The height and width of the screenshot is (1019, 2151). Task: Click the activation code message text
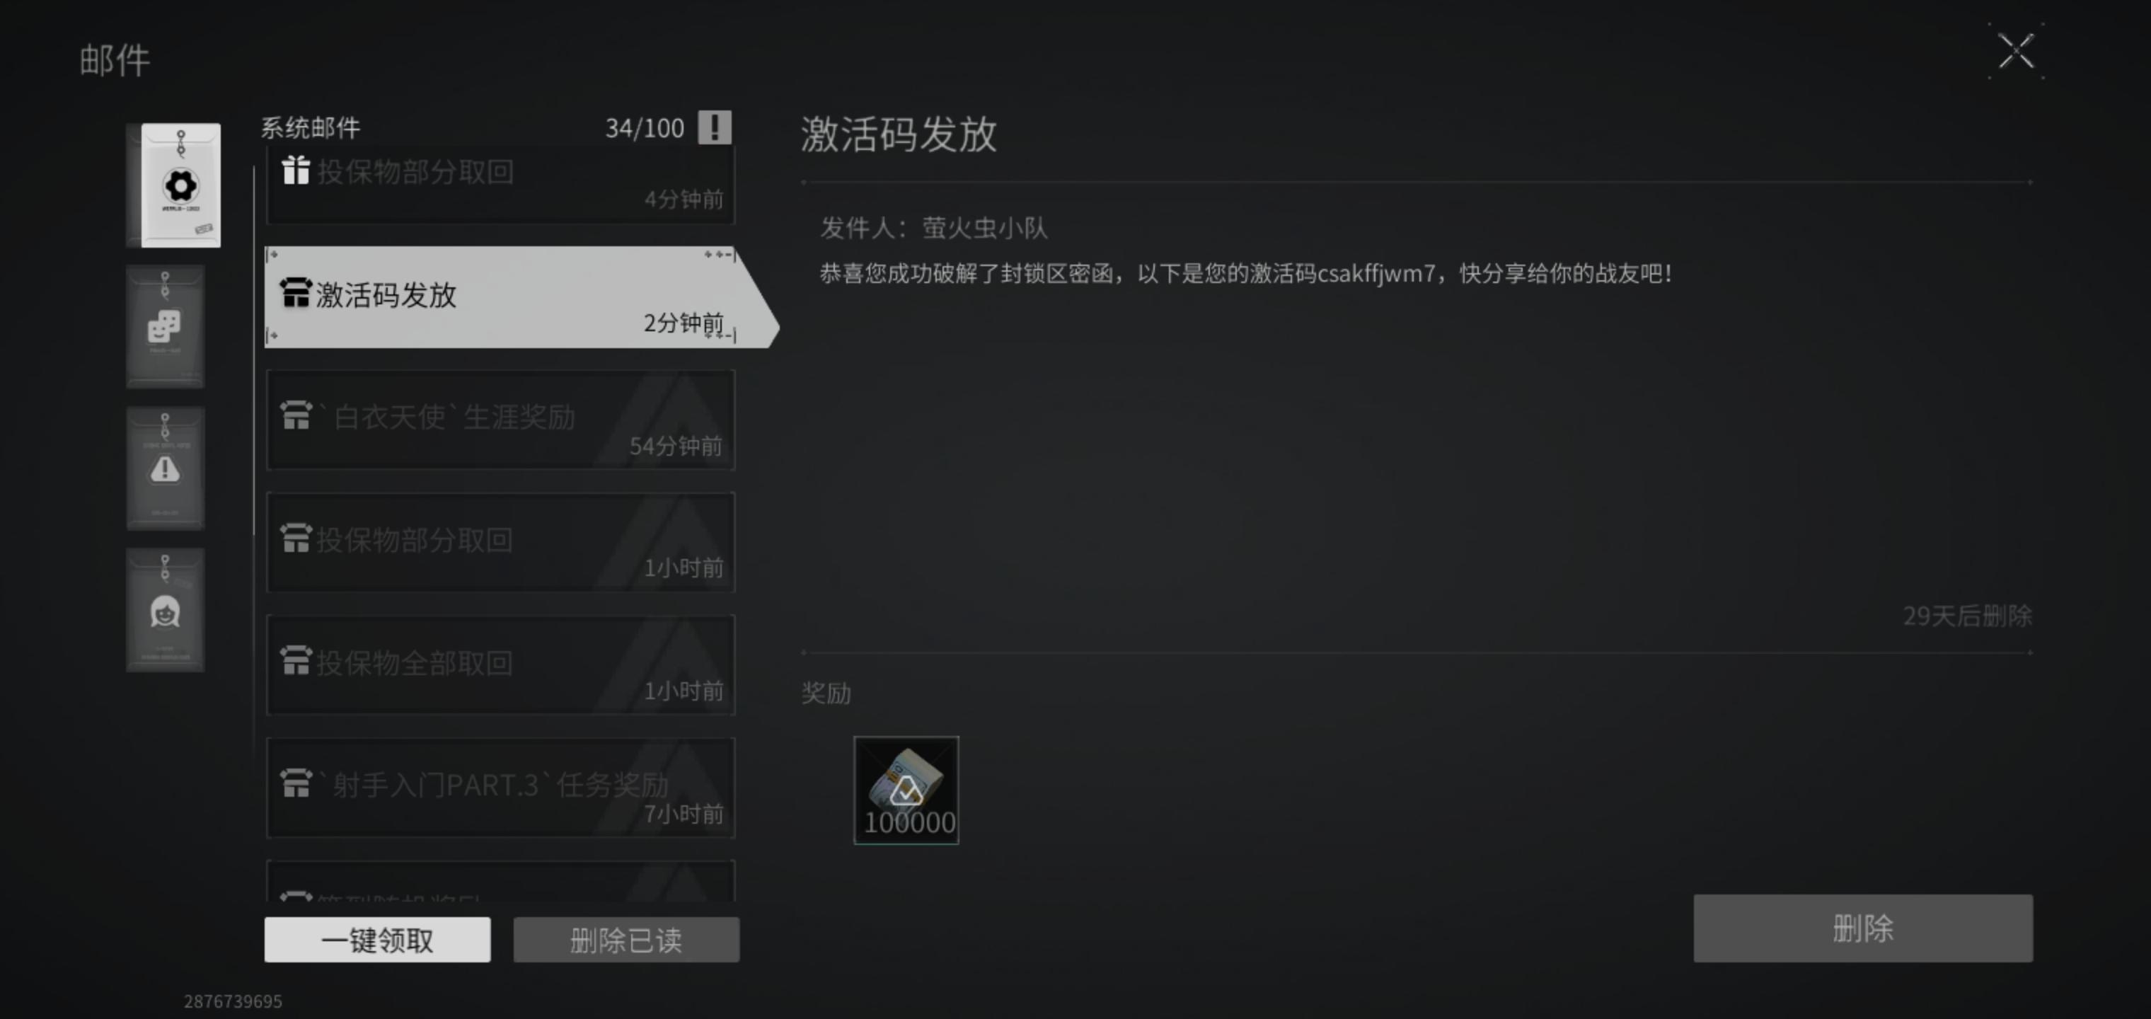(x=1246, y=273)
